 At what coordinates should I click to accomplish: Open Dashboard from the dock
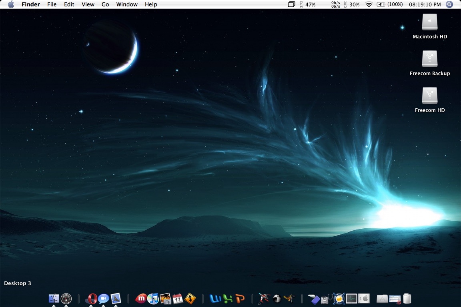click(x=66, y=299)
